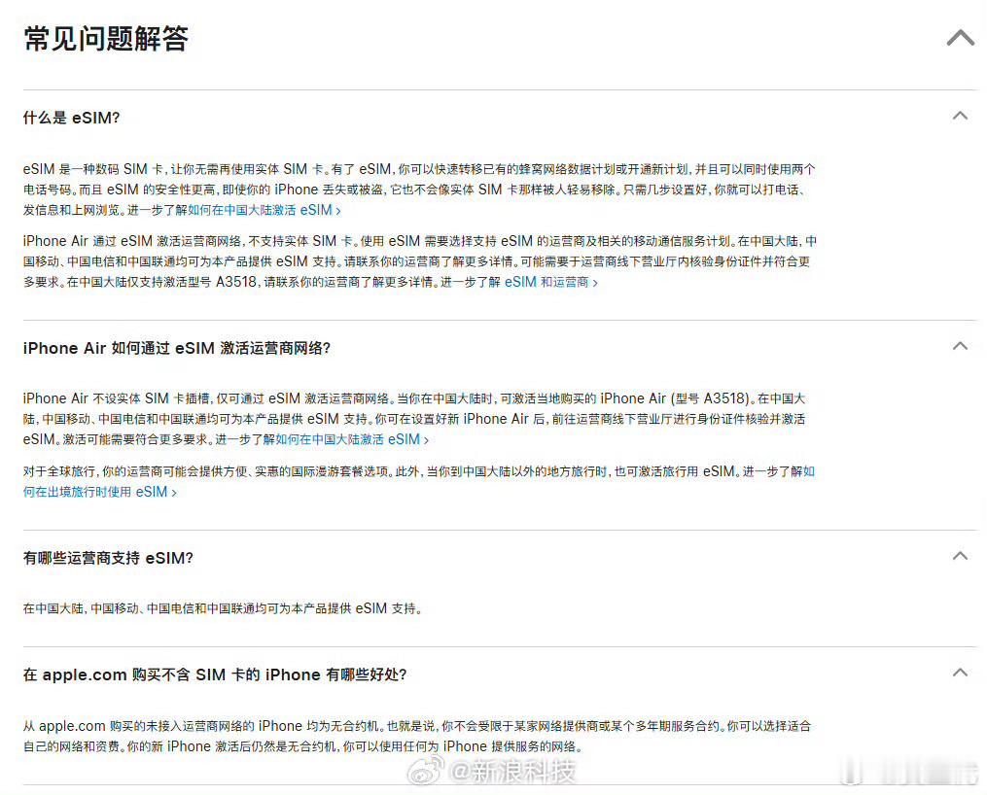Image resolution: width=987 pixels, height=795 pixels.
Task: Click paragraph starting 从 apple.com 购买的未接入运营商网络
Action: 417,736
